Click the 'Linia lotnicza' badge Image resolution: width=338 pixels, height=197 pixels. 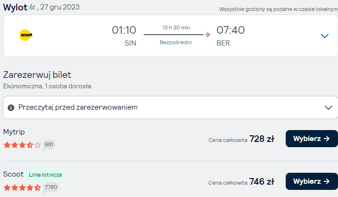coord(45,175)
